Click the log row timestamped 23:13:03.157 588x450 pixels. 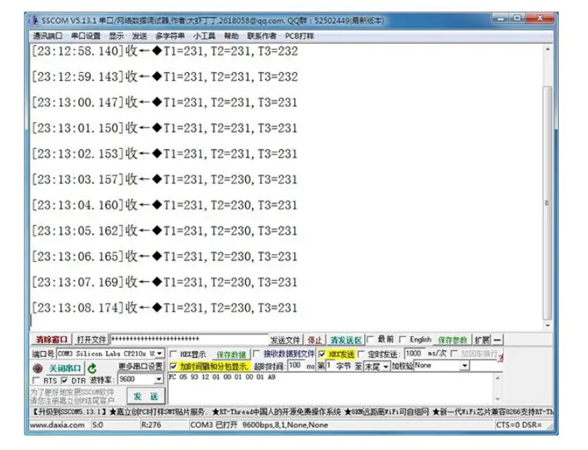click(x=165, y=180)
